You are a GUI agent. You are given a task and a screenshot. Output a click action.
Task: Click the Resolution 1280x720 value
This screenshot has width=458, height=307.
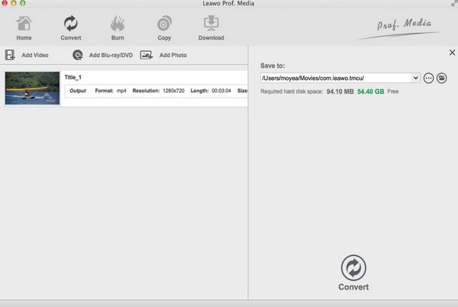[173, 91]
